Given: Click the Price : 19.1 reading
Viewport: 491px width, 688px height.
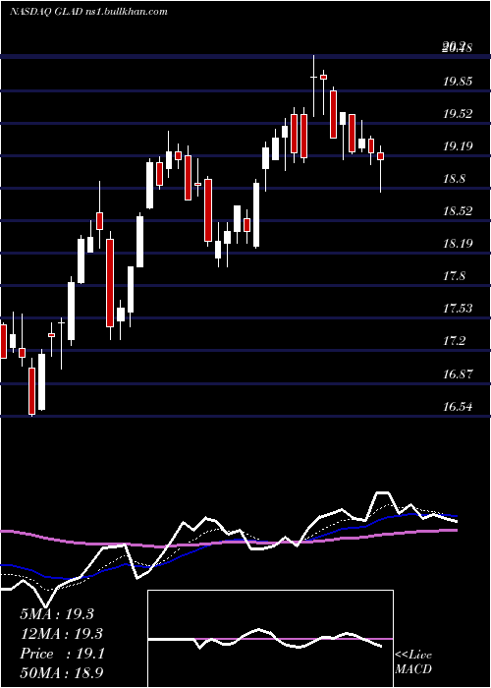Looking at the screenshot, I should click(x=62, y=654).
